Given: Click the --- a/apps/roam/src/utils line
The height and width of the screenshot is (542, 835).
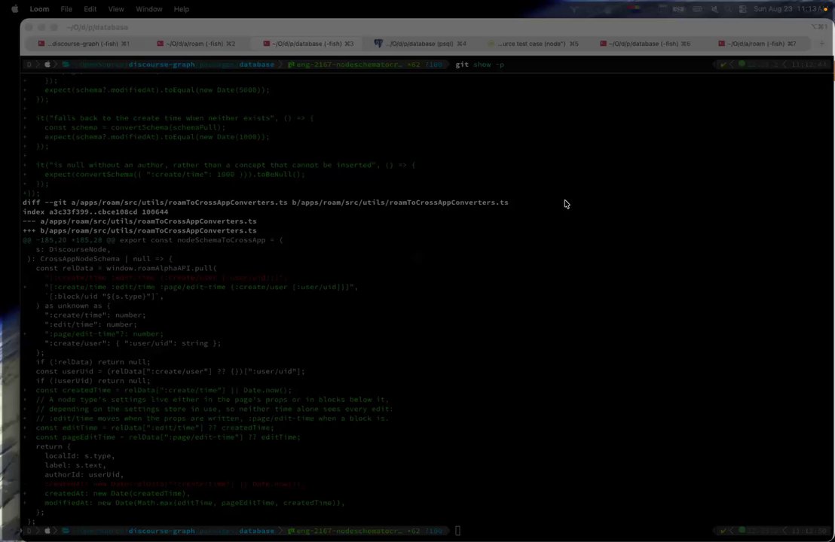Looking at the screenshot, I should pos(139,221).
